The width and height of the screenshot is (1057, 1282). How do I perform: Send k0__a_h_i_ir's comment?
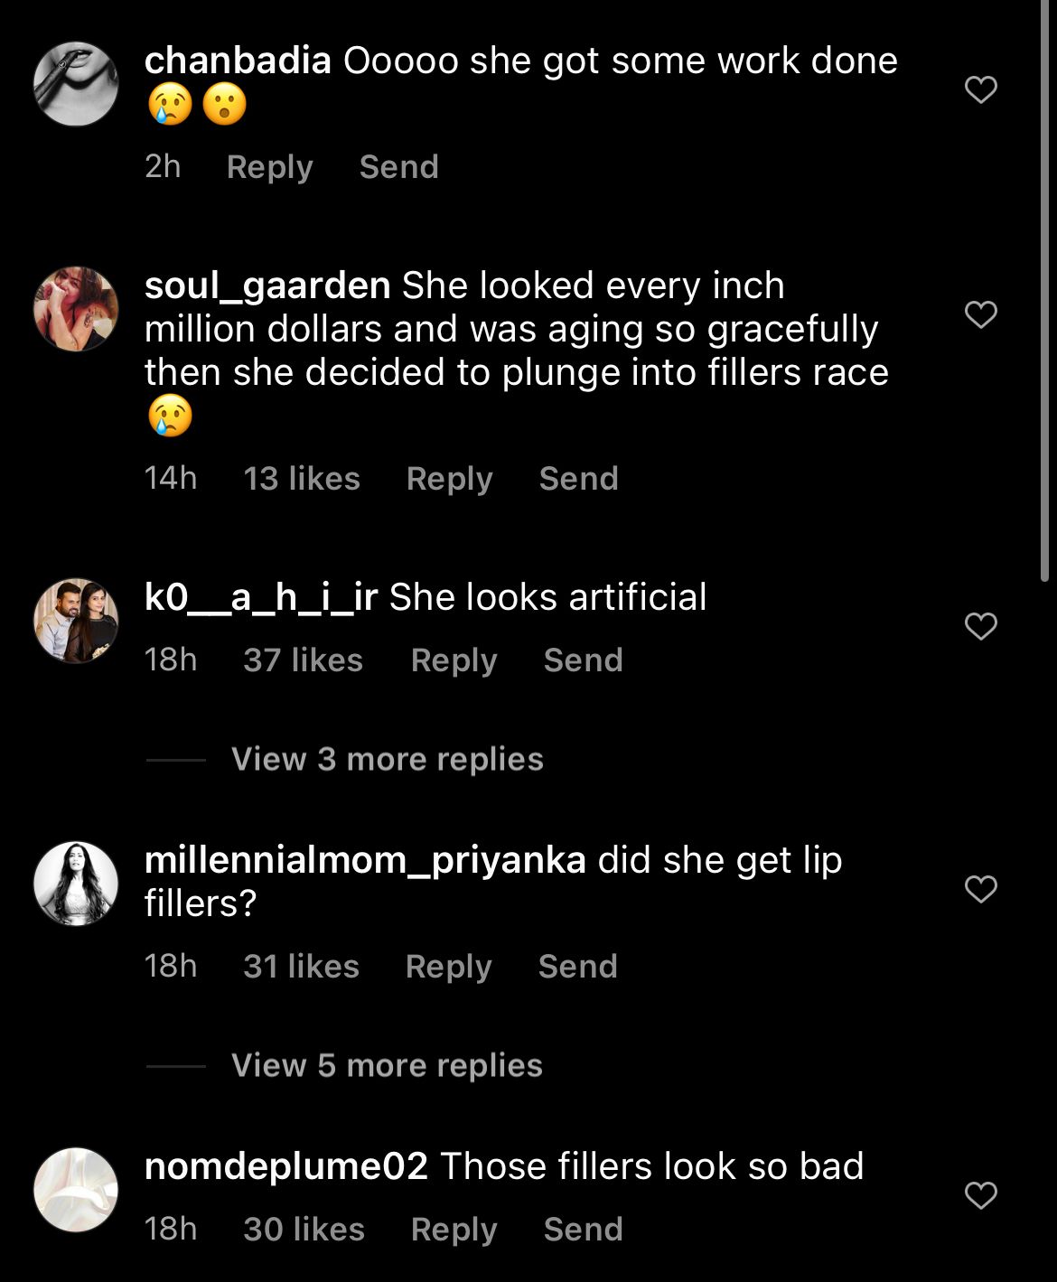pos(583,660)
